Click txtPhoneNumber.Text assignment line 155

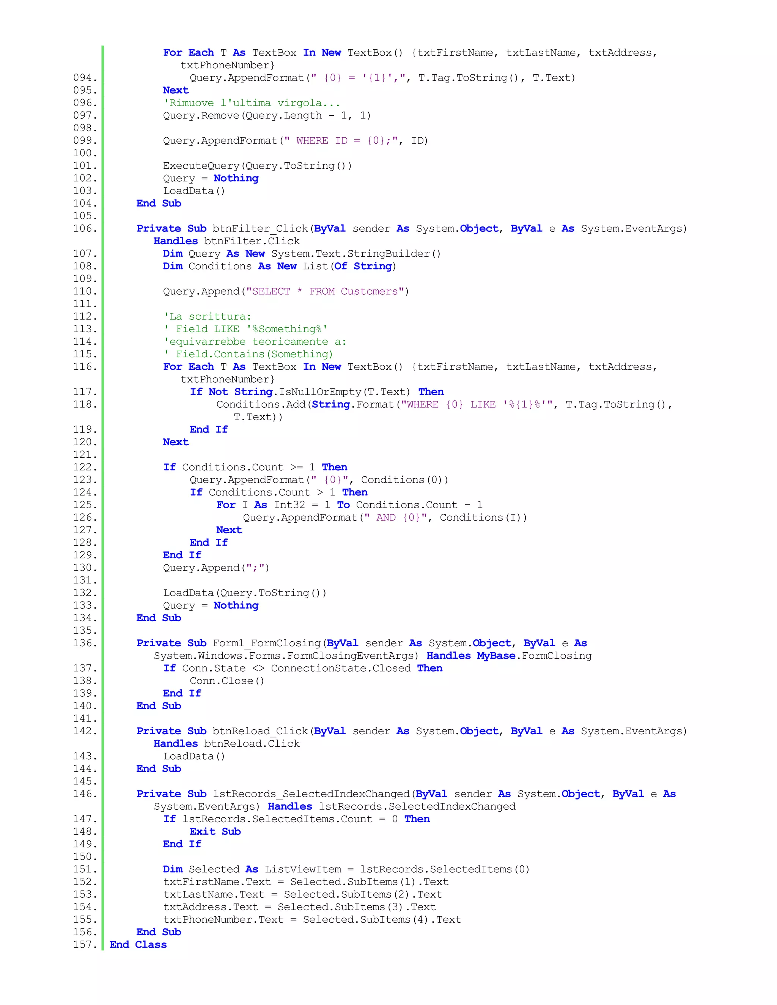click(312, 920)
